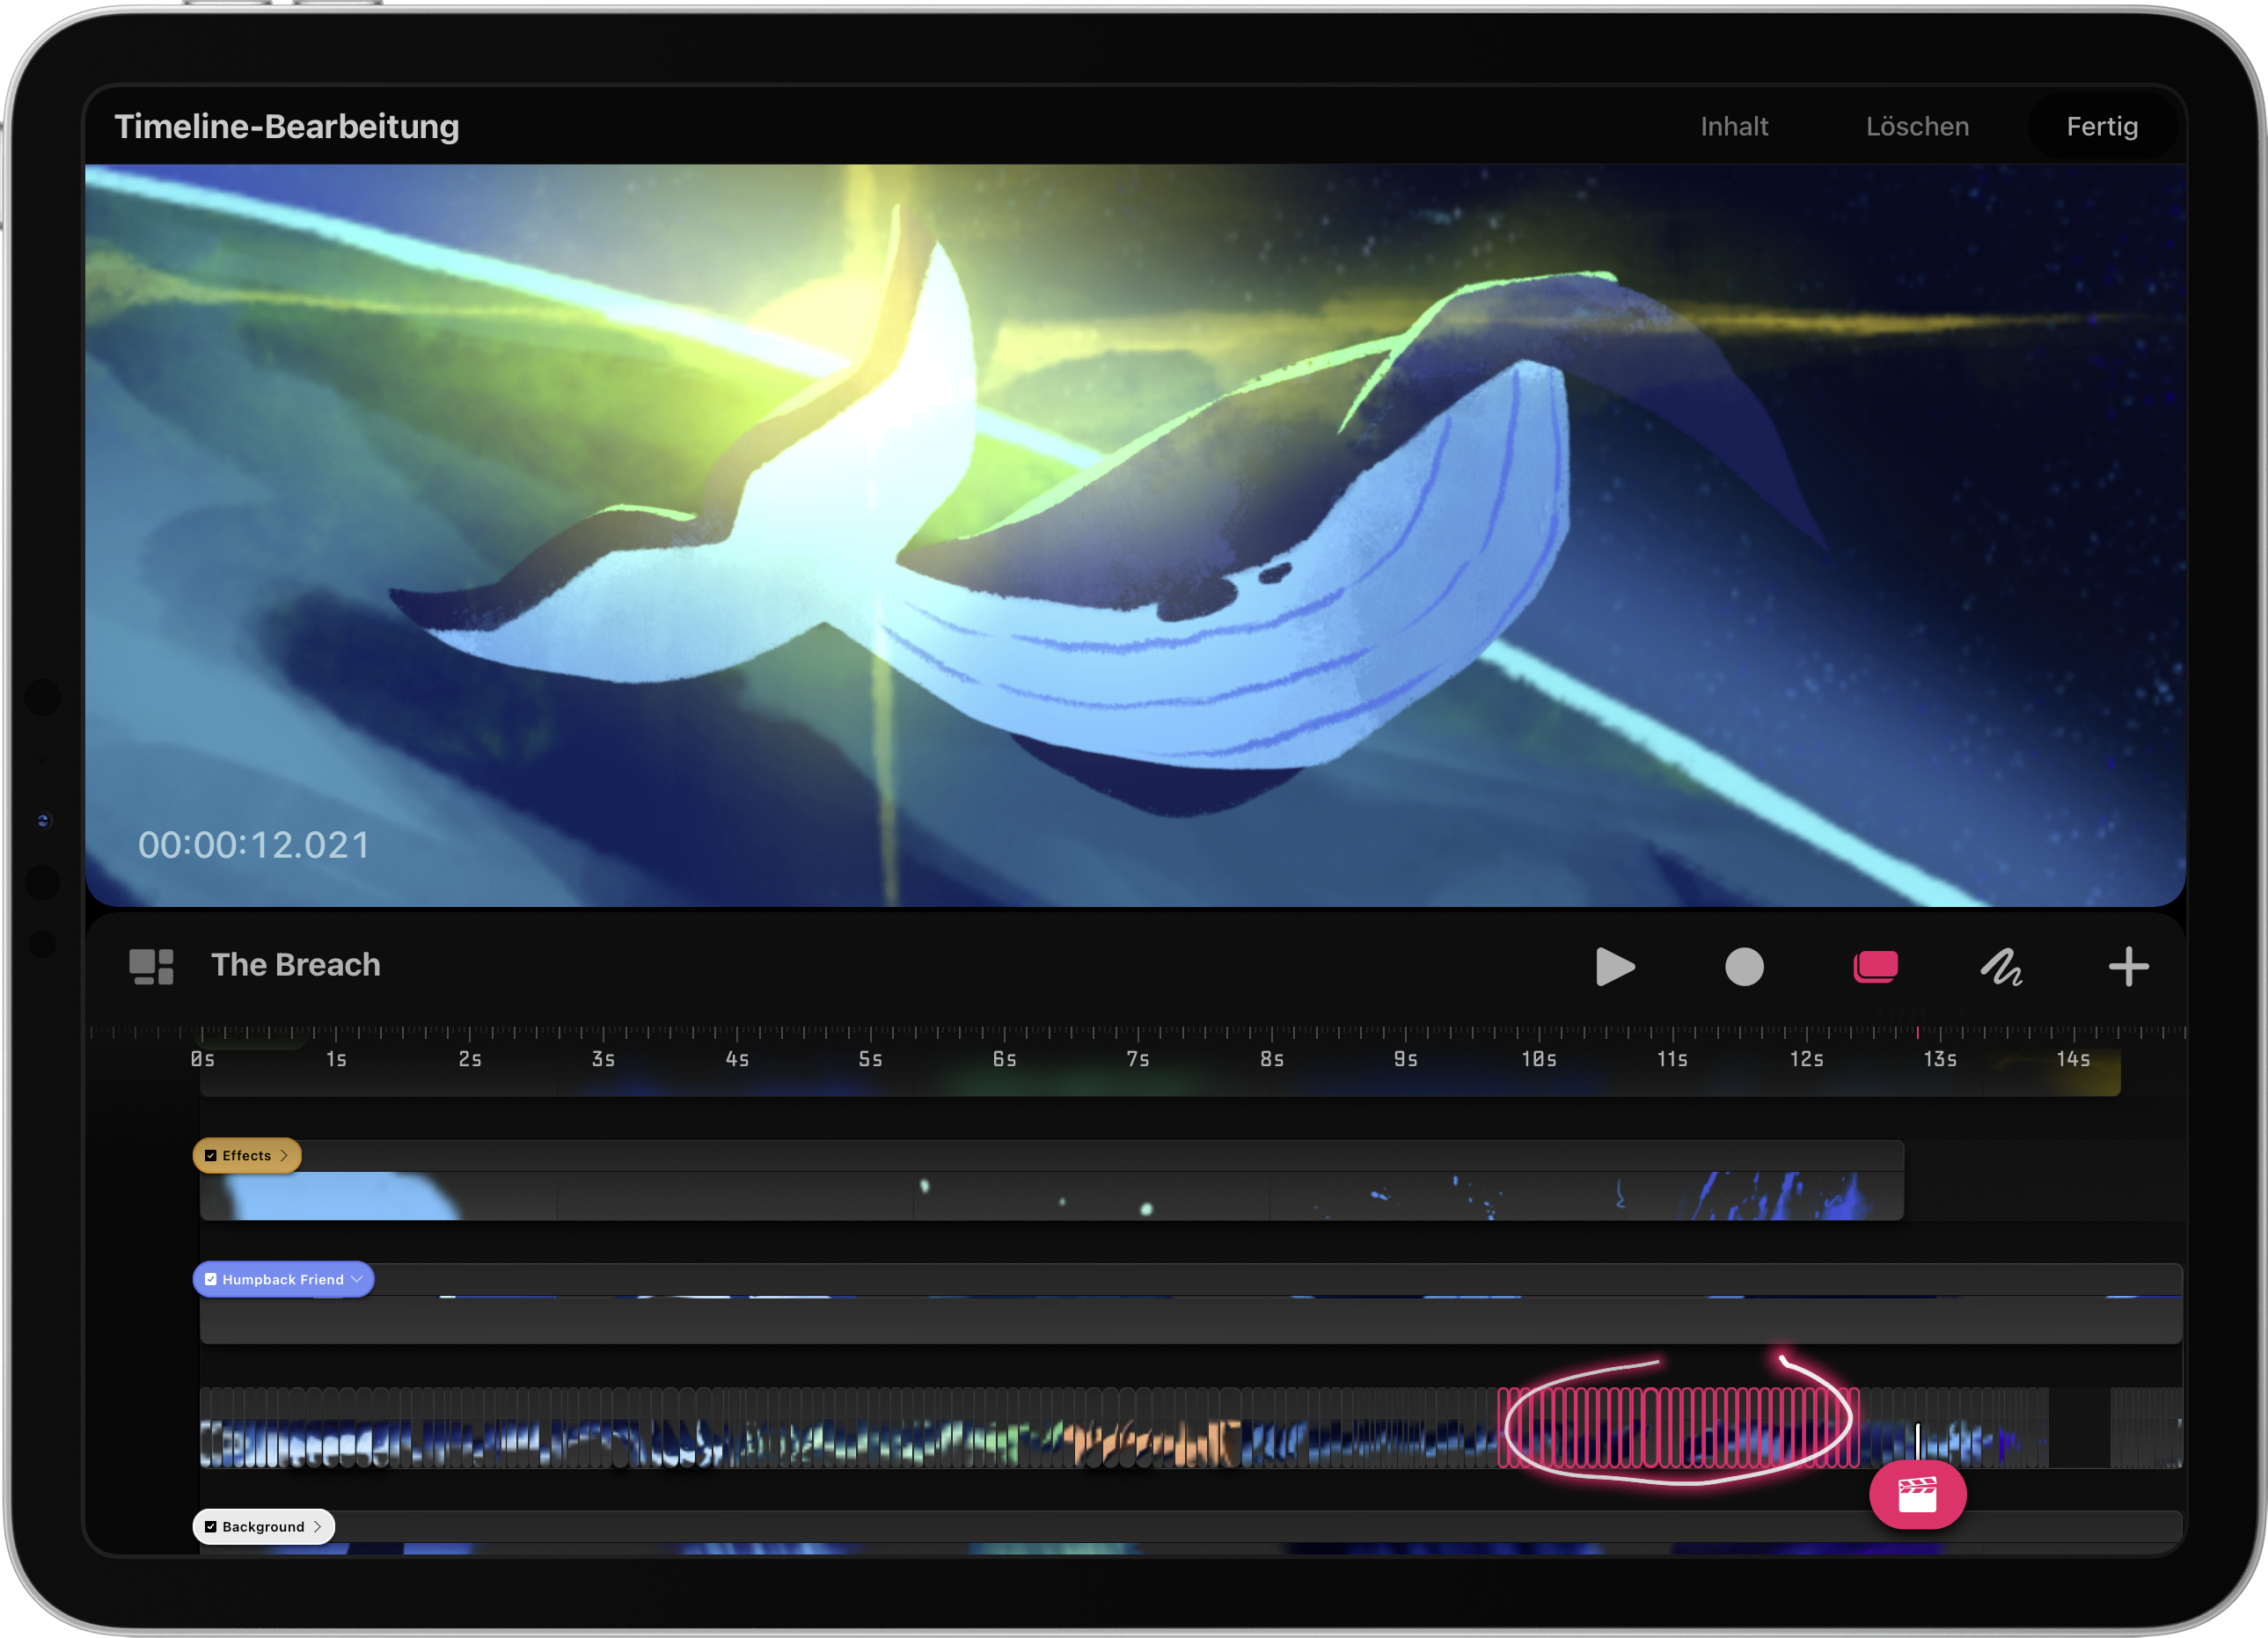Tap the plus add track icon
Image resolution: width=2268 pixels, height=1638 pixels.
tap(2128, 967)
